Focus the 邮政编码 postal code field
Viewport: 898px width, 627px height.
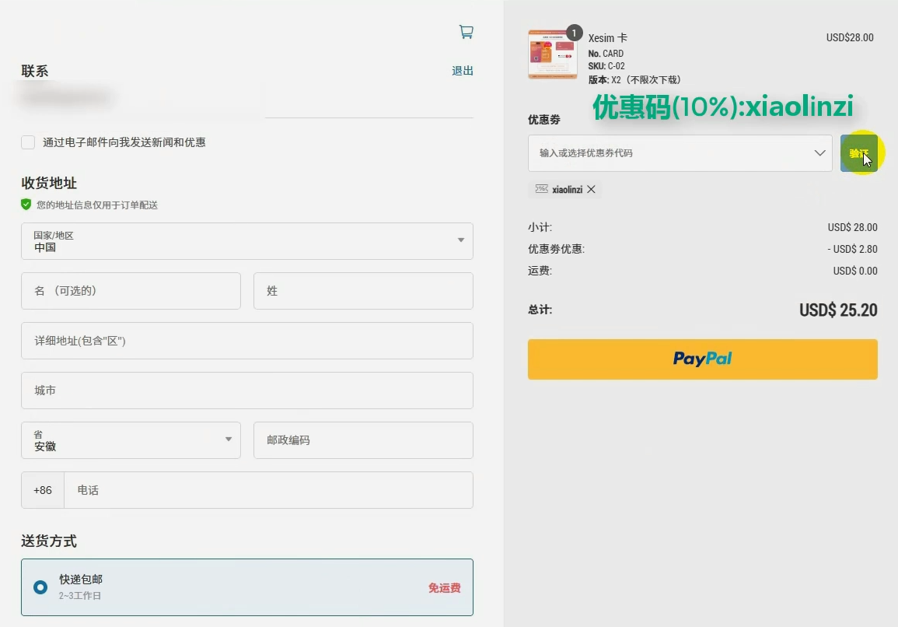[x=363, y=440]
